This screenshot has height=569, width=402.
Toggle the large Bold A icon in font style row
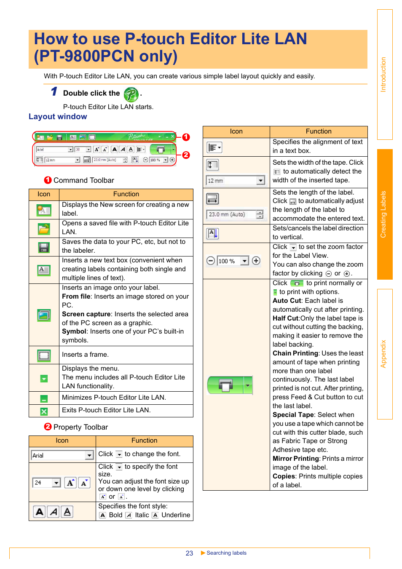click(x=40, y=512)
